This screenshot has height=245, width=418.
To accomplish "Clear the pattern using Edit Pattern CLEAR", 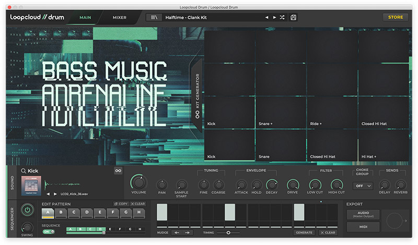I will (138, 204).
